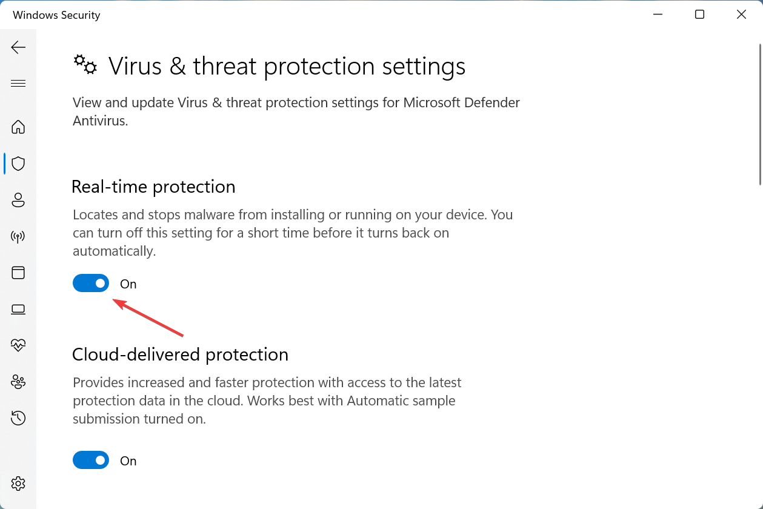The image size is (763, 509).
Task: Open Family options in the sidebar
Action: [x=18, y=382]
